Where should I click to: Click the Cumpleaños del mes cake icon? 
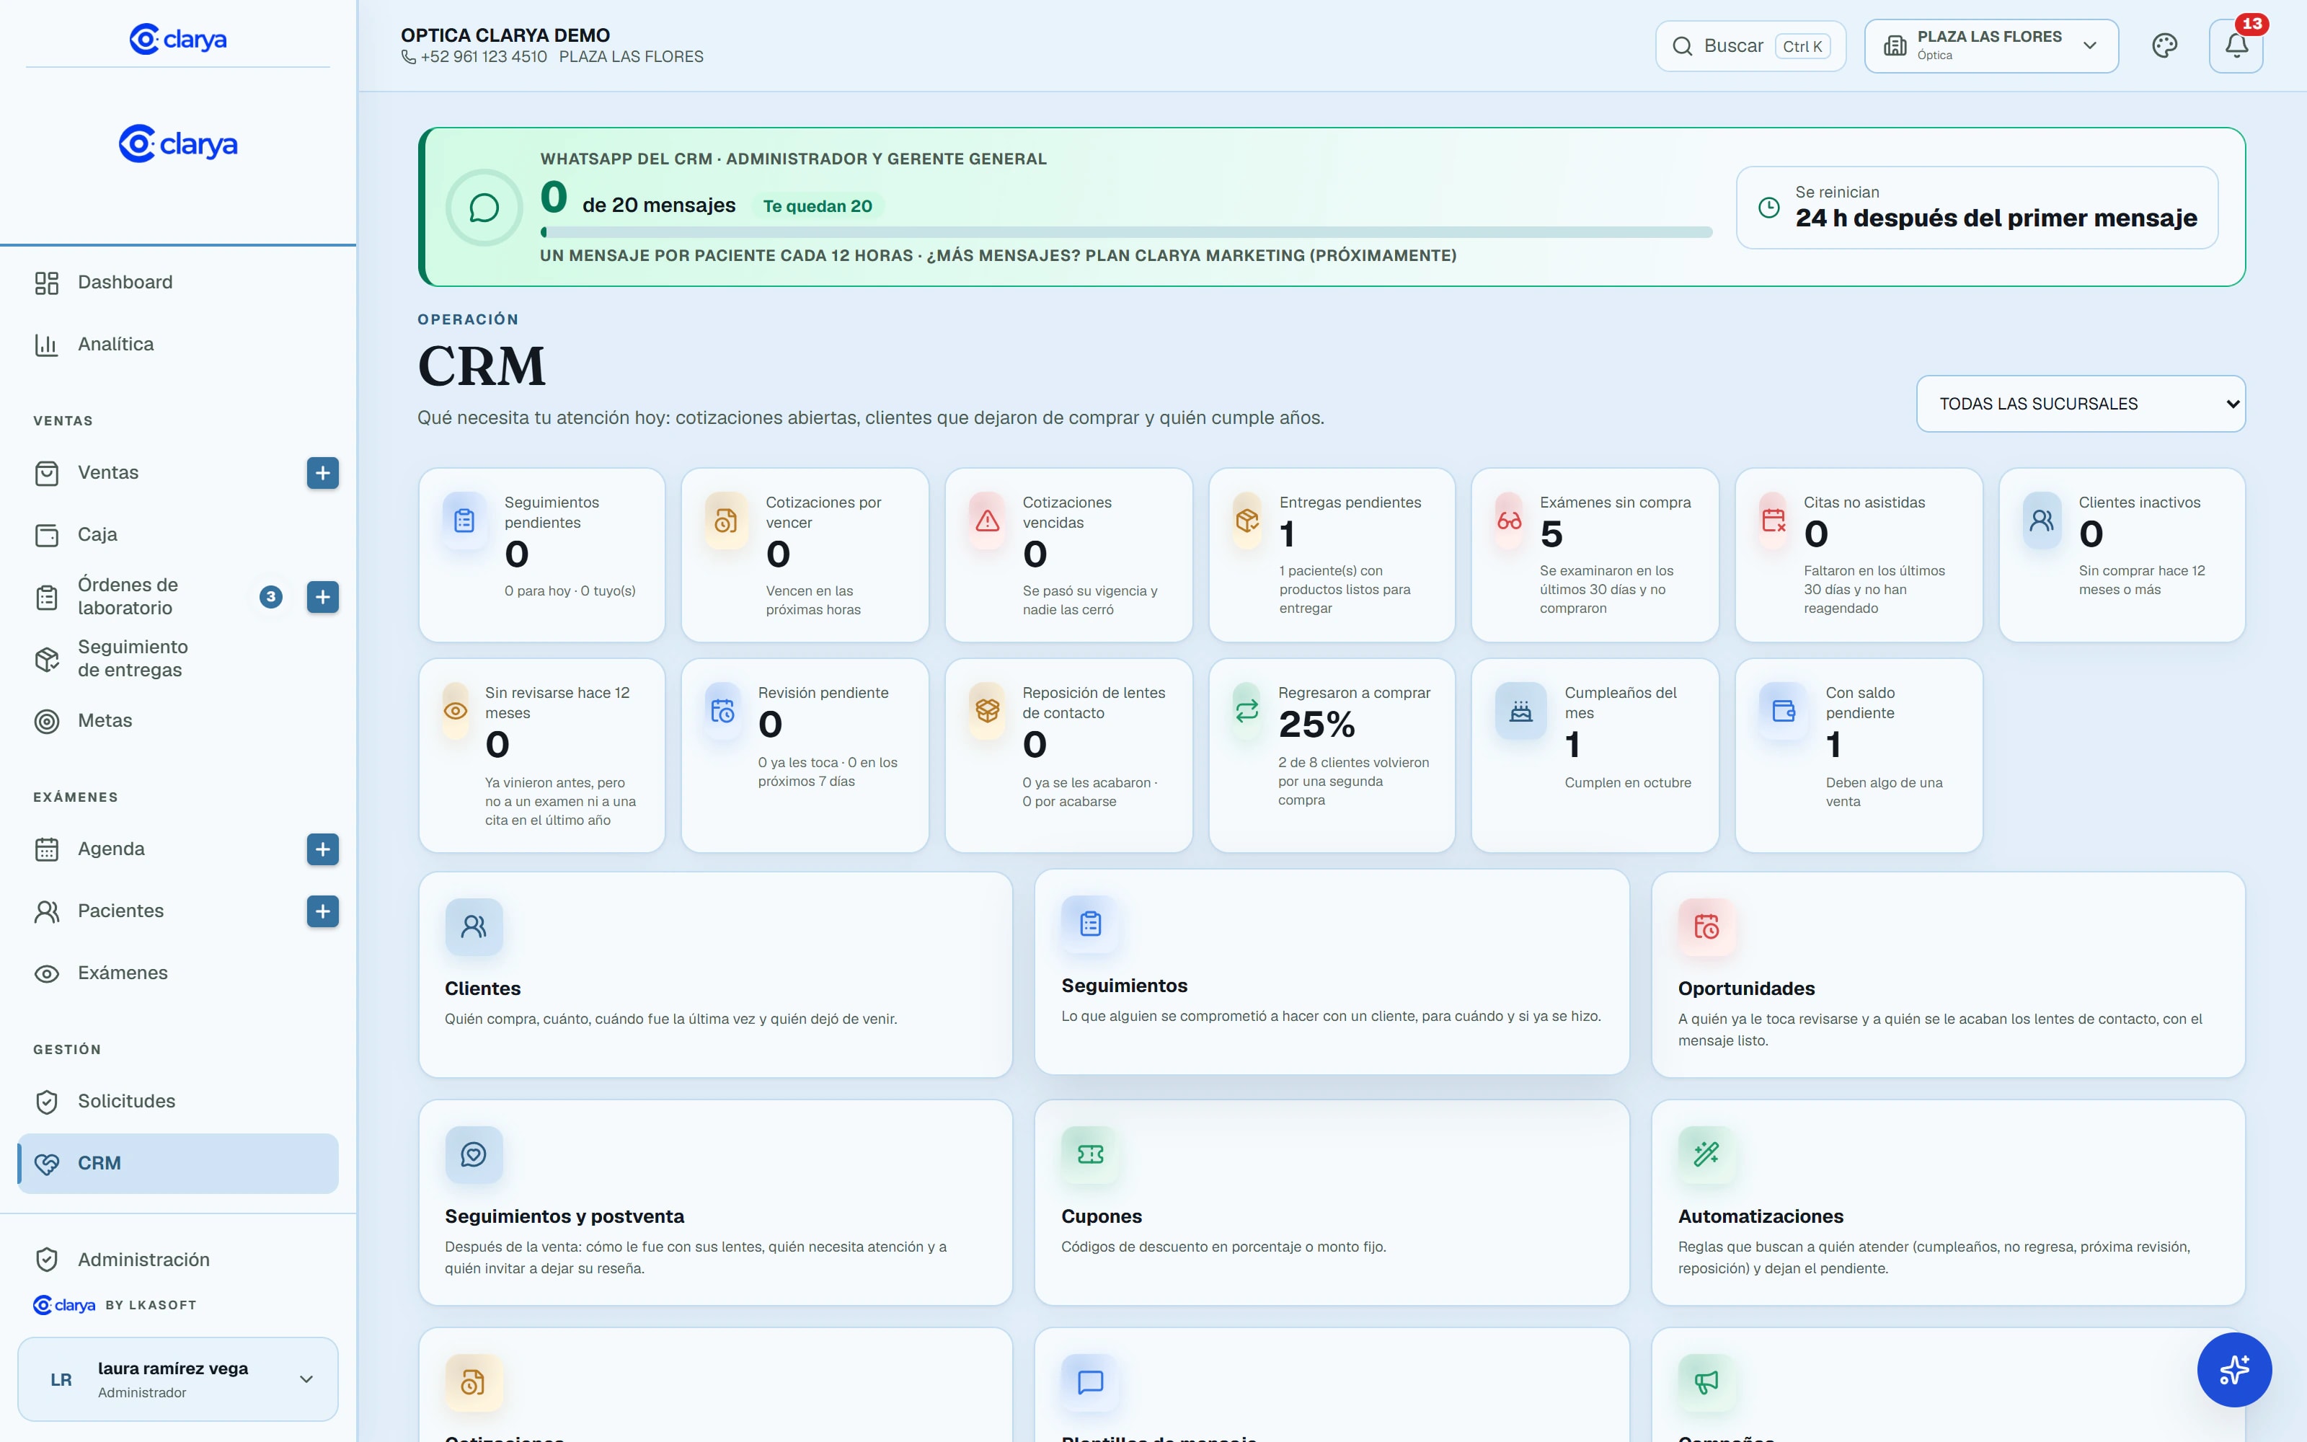tap(1520, 710)
